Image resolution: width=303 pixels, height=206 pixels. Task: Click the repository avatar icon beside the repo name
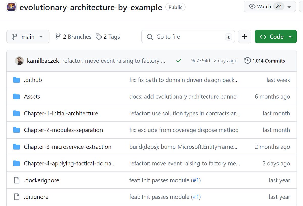11,7
